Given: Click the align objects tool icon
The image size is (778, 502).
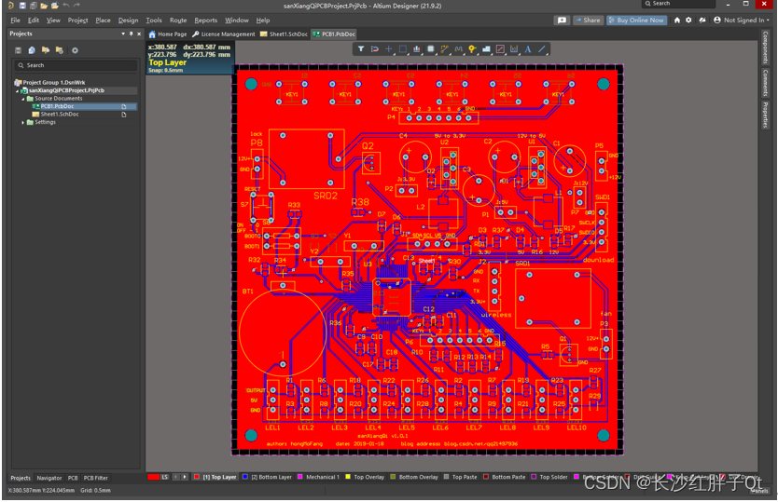Looking at the screenshot, I should click(x=417, y=49).
